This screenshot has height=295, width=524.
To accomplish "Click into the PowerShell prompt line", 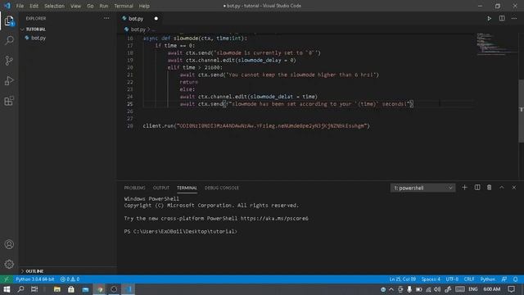I will [180, 231].
